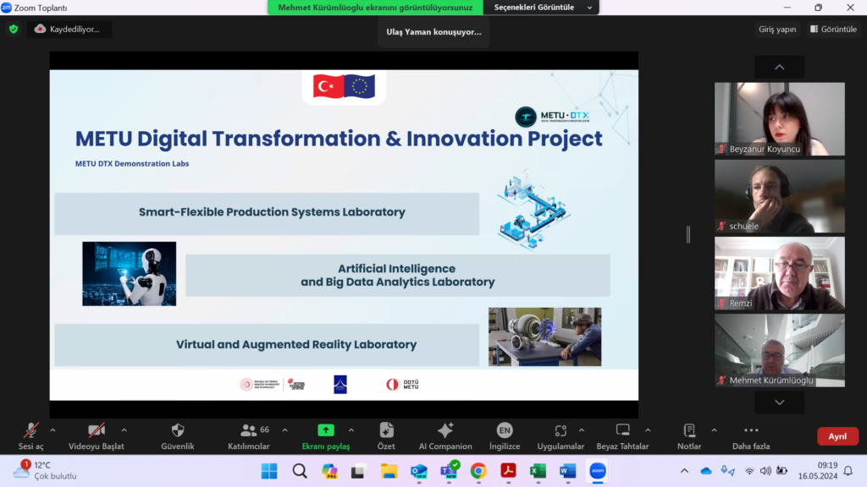The width and height of the screenshot is (867, 487).
Task: Click the Zoom icon in taskbar
Action: [598, 471]
